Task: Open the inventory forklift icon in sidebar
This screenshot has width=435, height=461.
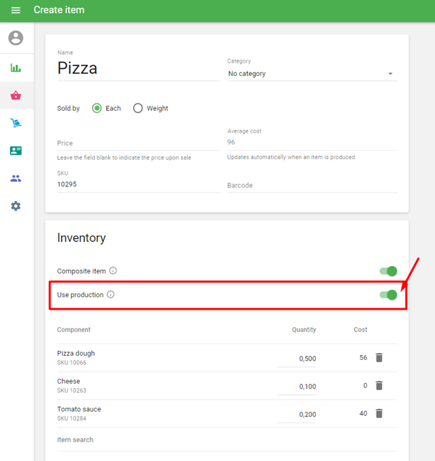Action: 15,123
